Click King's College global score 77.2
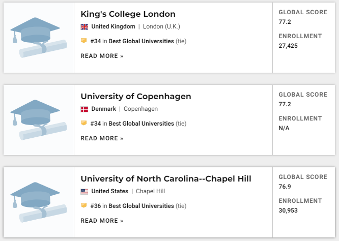The width and height of the screenshot is (339, 241). pos(285,22)
